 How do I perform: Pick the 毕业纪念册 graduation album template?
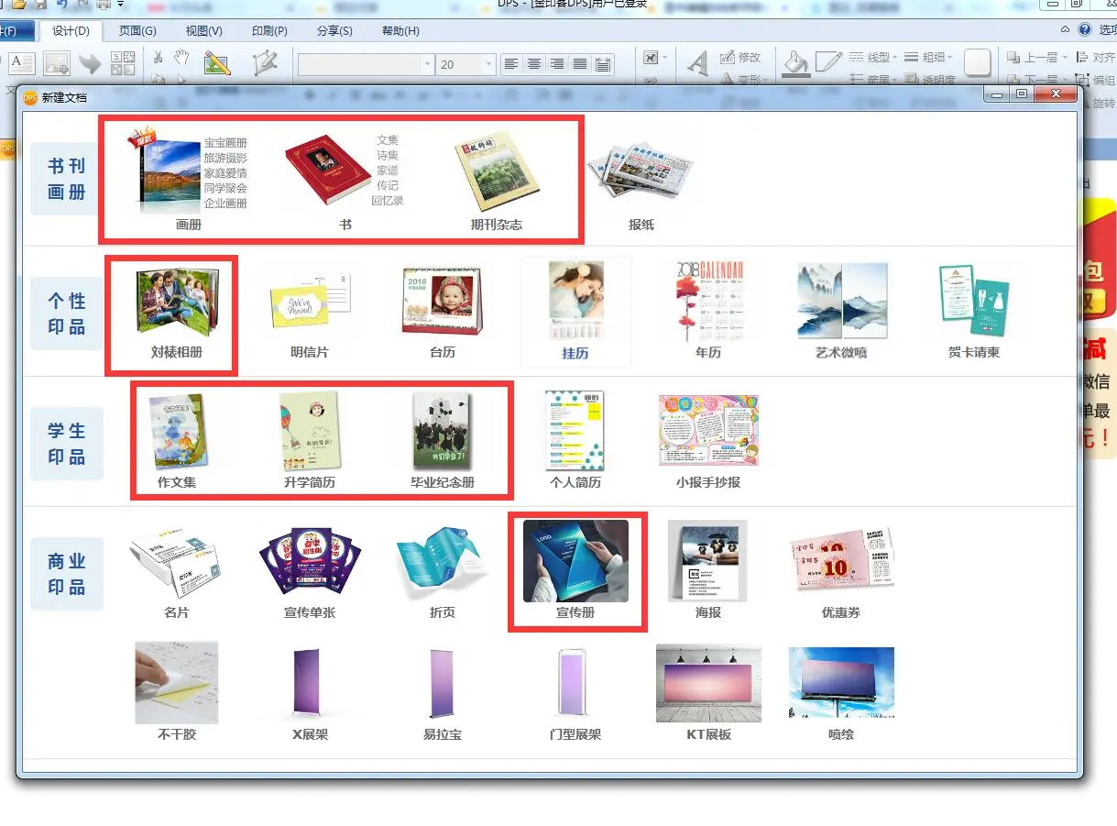[x=443, y=441]
